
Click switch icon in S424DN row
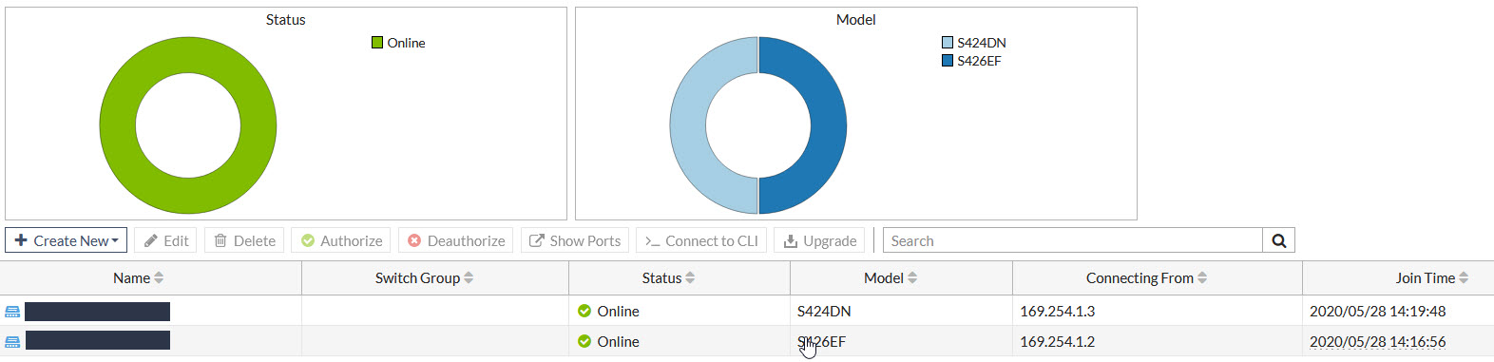[x=12, y=312]
